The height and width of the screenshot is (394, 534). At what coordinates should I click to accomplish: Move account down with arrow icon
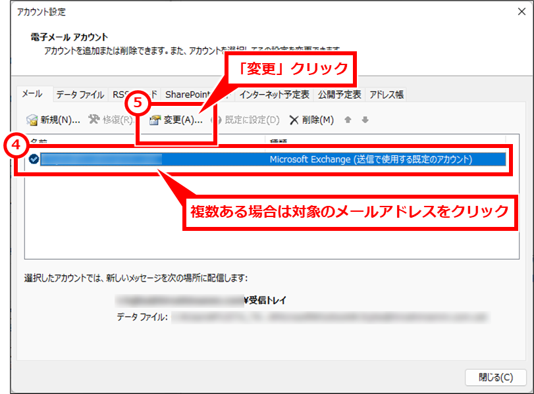(x=365, y=120)
